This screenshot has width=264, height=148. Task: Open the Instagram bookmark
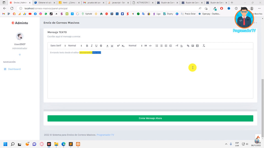tap(41, 14)
